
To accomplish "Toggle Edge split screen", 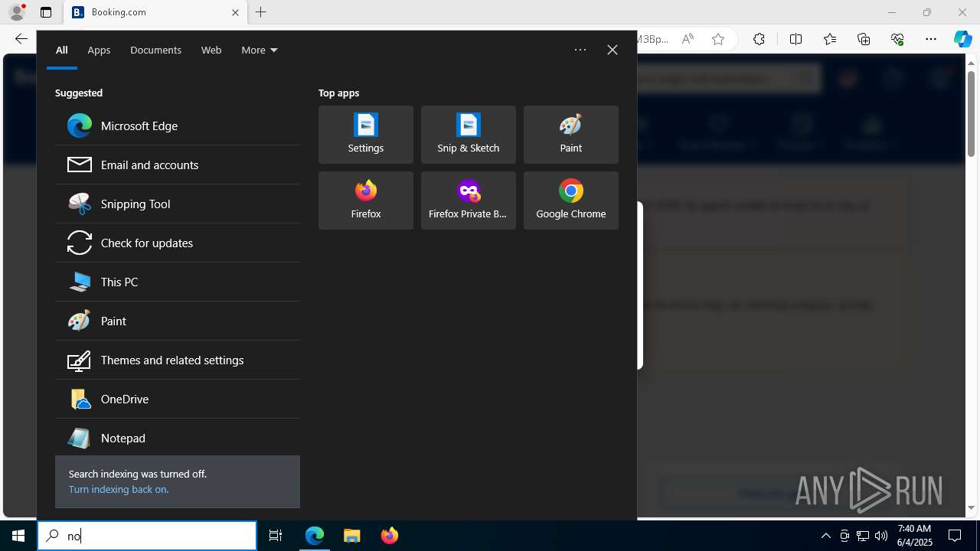I will (795, 39).
